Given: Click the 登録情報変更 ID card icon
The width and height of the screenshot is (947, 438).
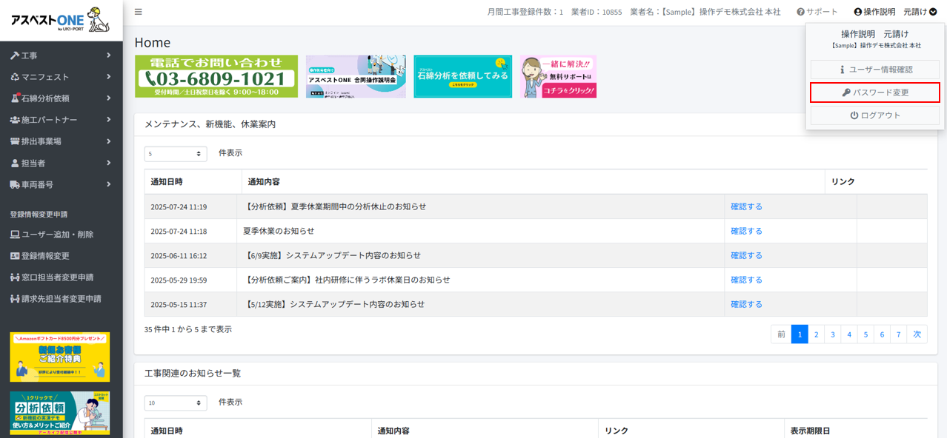Looking at the screenshot, I should [15, 256].
